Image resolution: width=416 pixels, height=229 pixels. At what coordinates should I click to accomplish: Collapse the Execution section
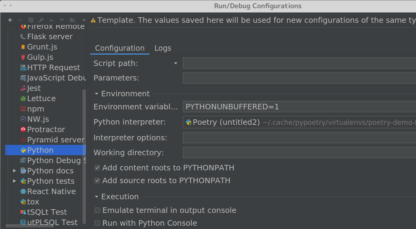[97, 197]
